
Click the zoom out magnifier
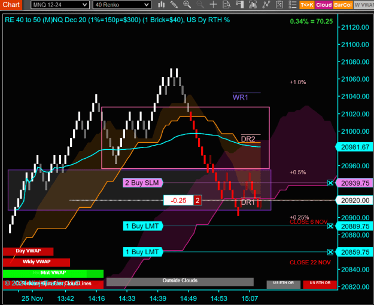200,5
